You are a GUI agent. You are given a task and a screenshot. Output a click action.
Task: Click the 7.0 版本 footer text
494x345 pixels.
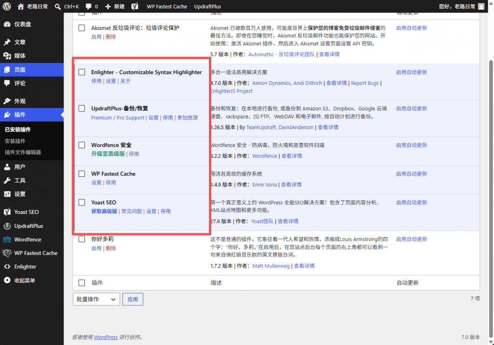click(471, 337)
